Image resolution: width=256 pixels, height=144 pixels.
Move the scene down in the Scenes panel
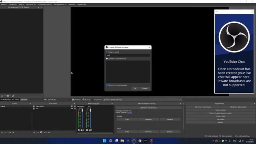[13, 132]
